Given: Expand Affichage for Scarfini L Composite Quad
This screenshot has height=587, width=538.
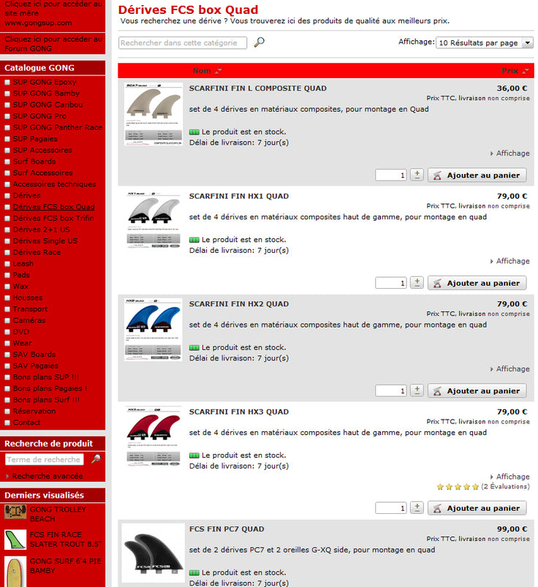Looking at the screenshot, I should pos(510,153).
